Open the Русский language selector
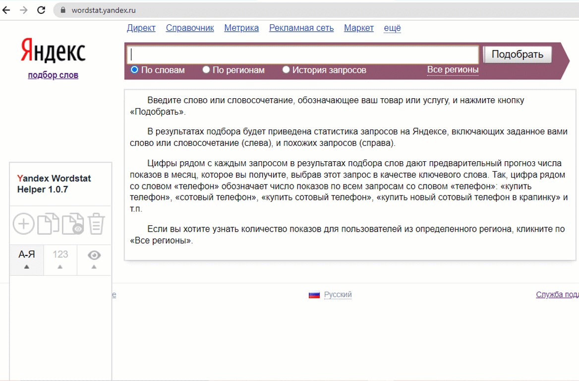Image resolution: width=579 pixels, height=381 pixels. coord(338,295)
